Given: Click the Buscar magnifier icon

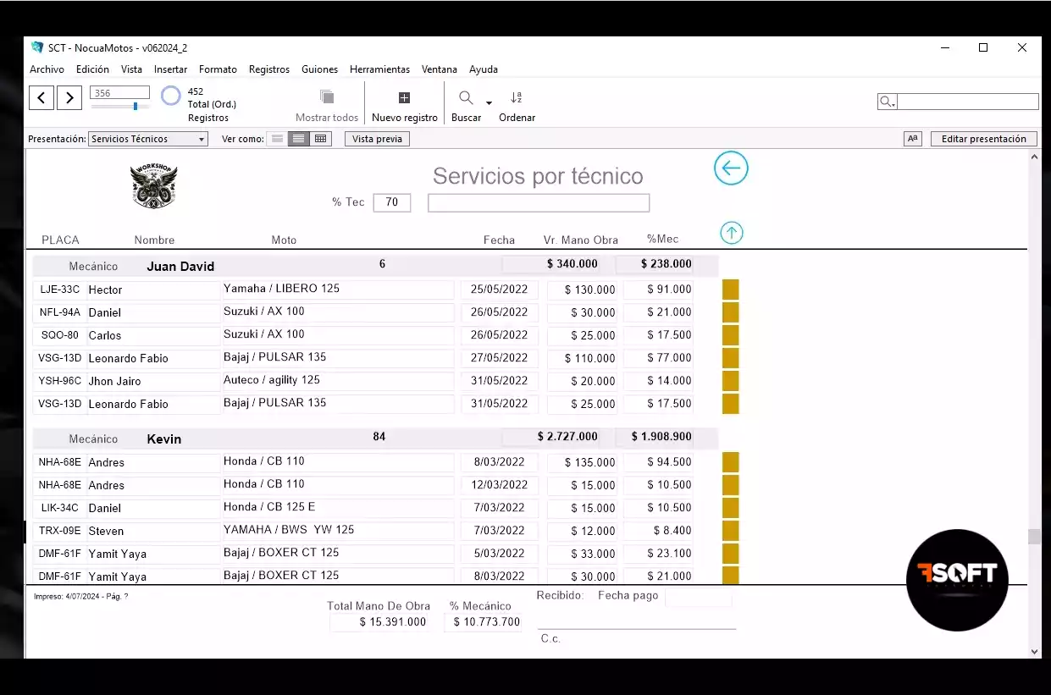Looking at the screenshot, I should tap(466, 98).
